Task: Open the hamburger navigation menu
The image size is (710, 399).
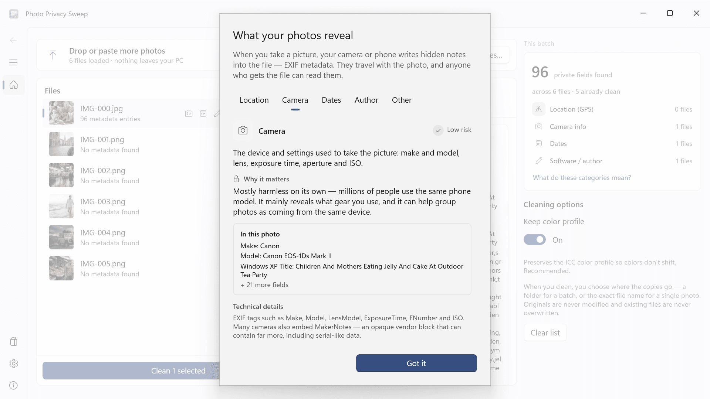Action: point(13,62)
